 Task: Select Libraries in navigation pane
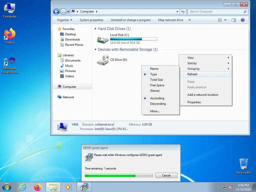(x=68, y=55)
